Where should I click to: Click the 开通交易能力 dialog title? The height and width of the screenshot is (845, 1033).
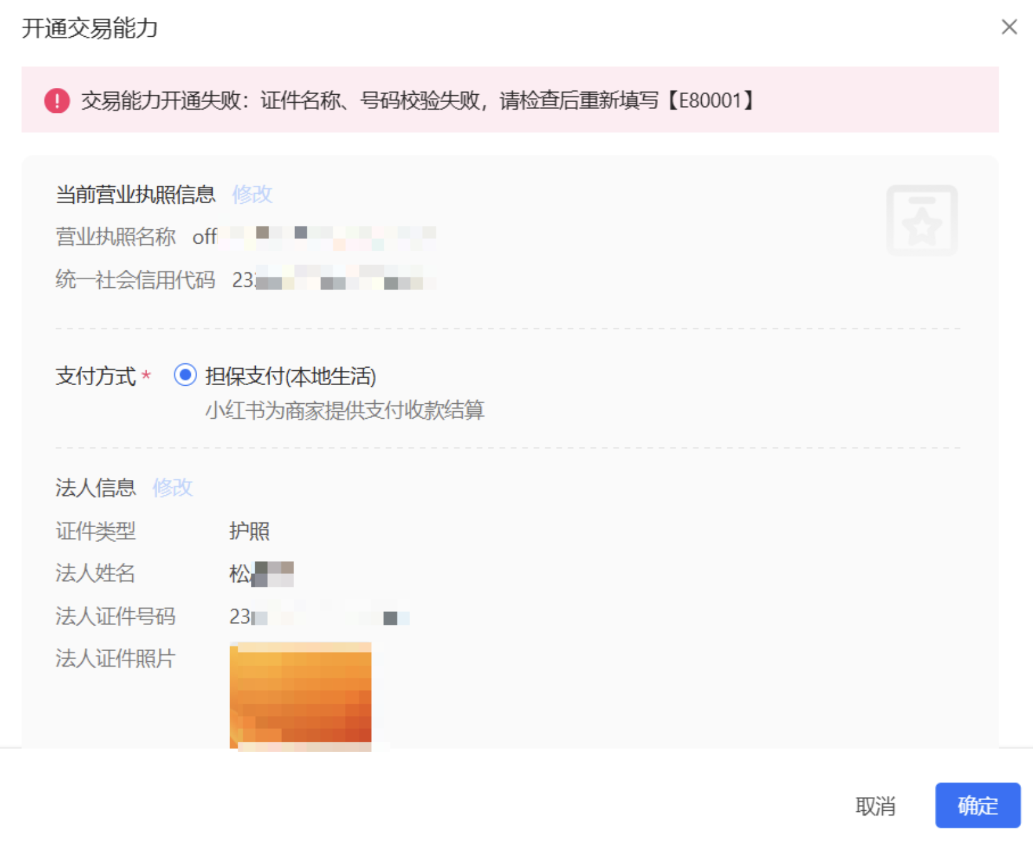(x=90, y=28)
